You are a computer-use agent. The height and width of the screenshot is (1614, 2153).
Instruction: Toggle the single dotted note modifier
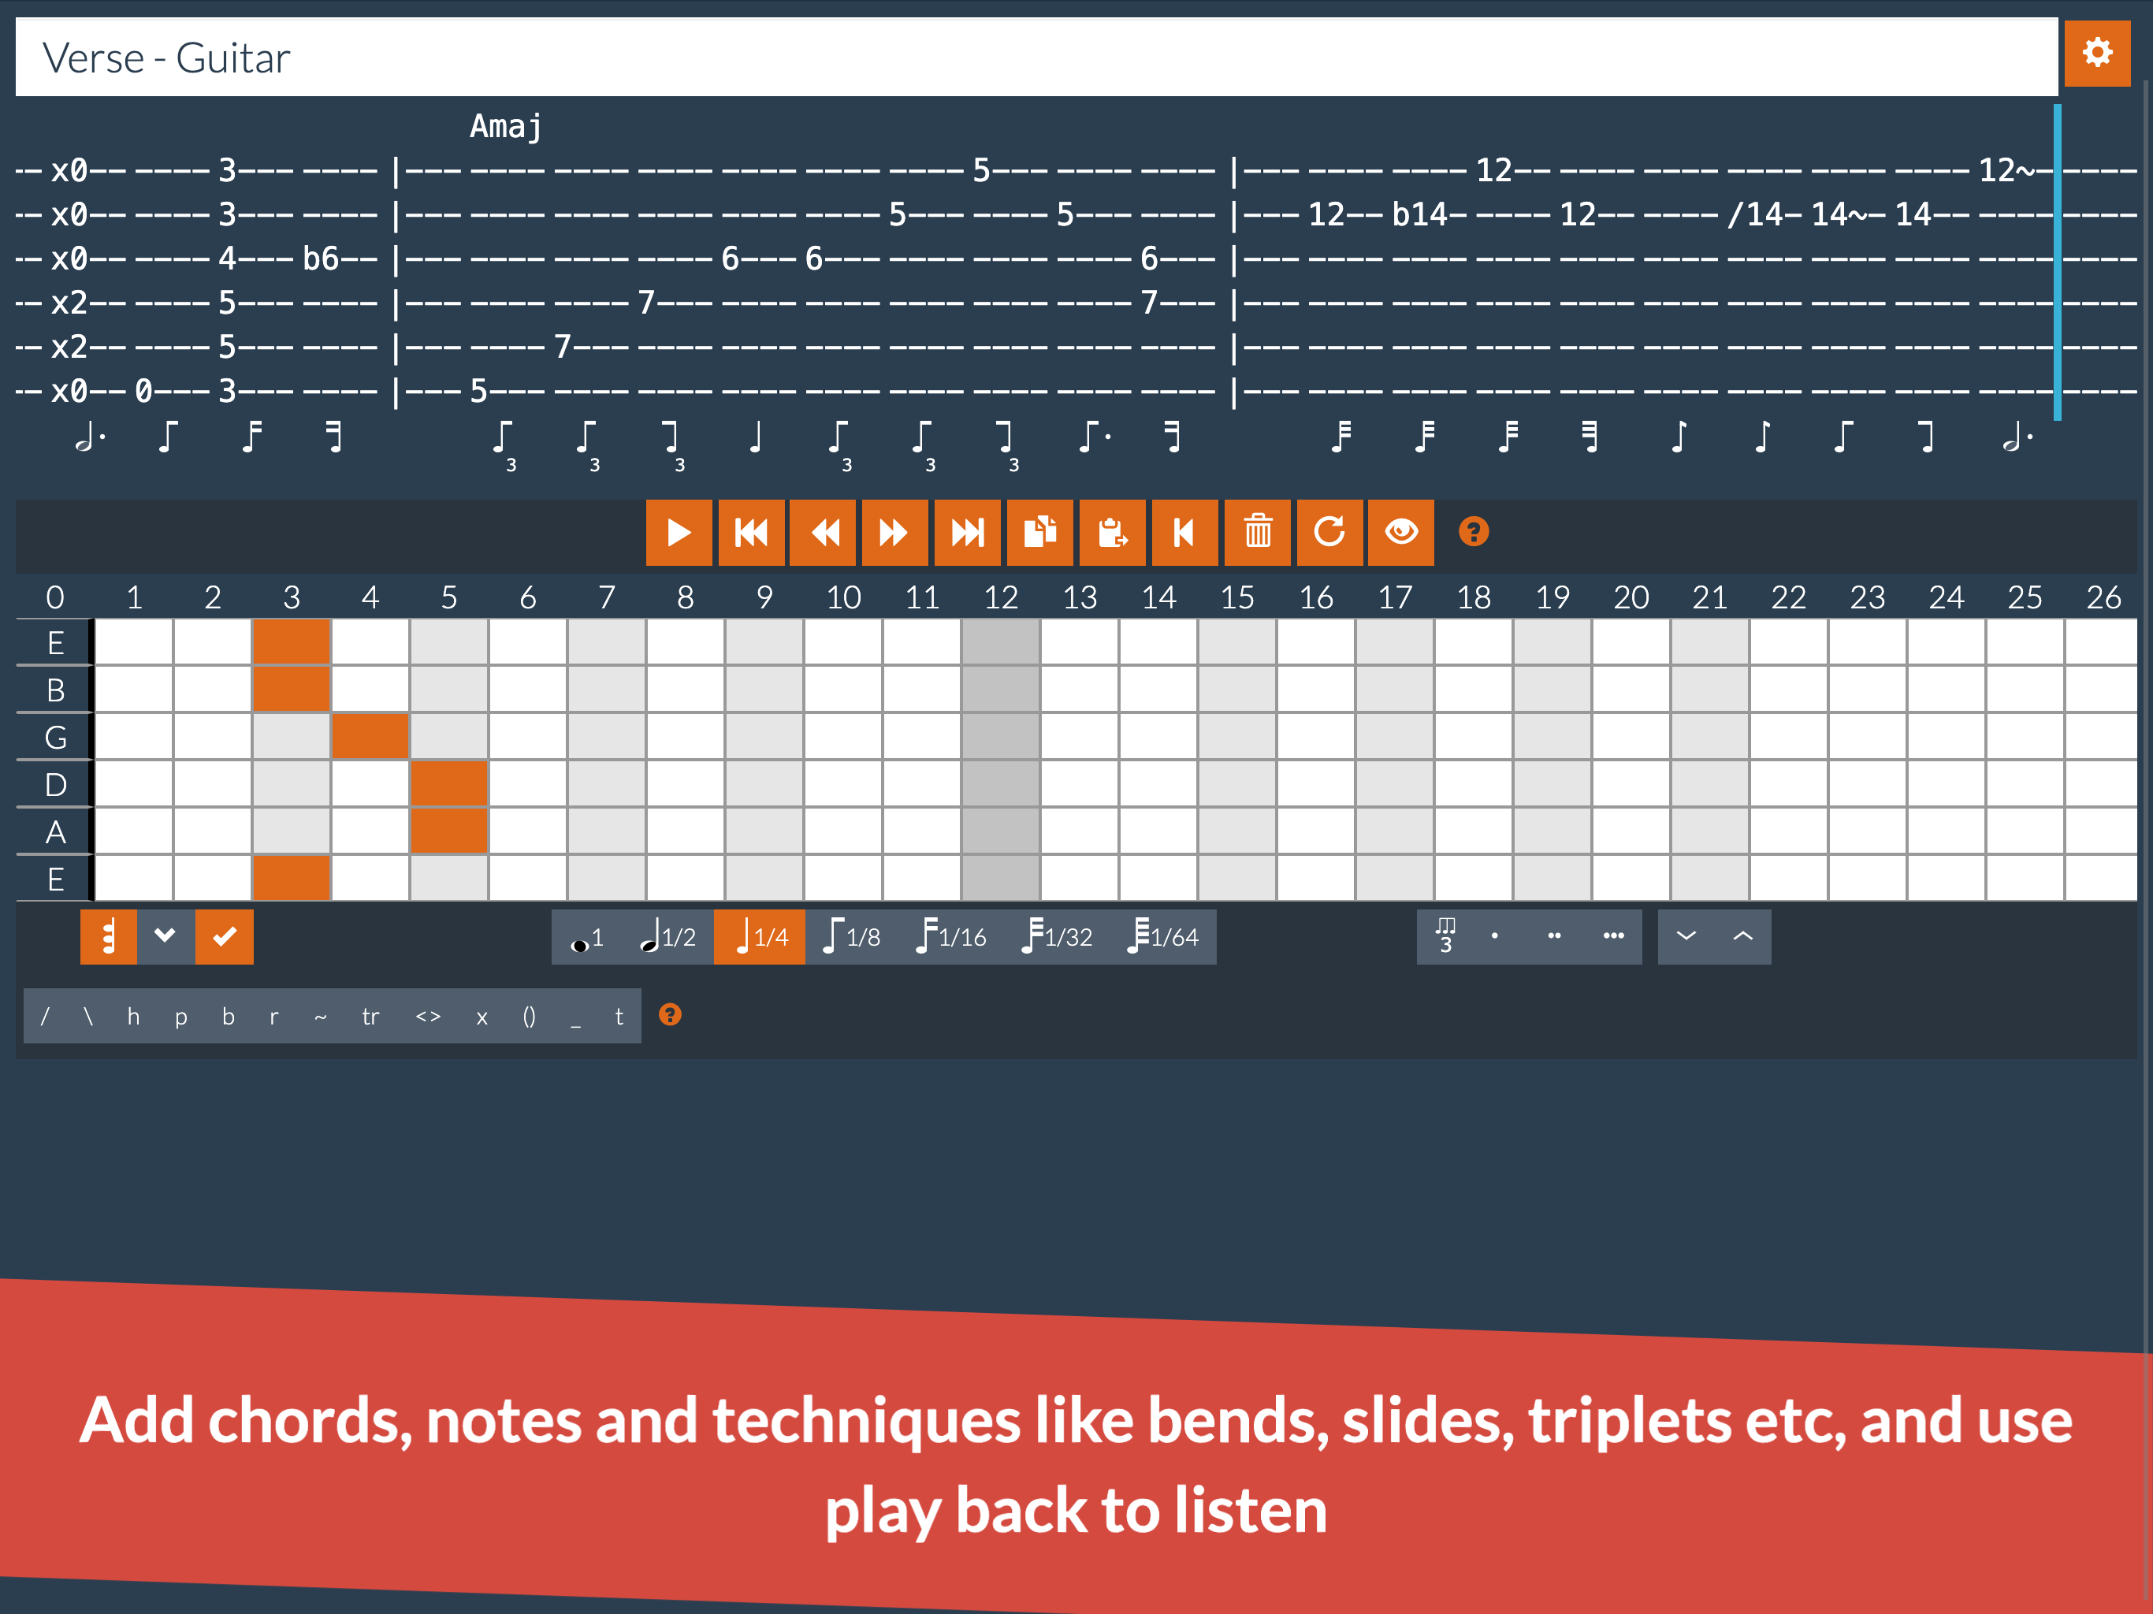(1495, 936)
